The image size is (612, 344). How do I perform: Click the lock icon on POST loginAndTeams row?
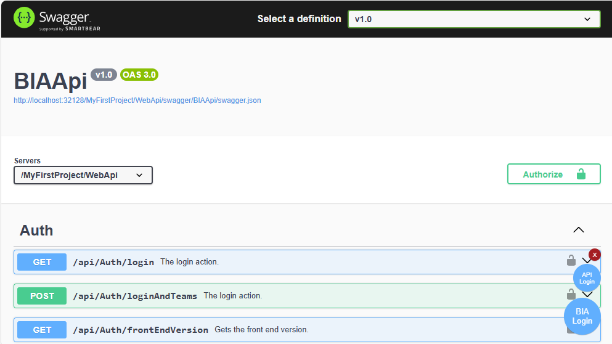coord(571,294)
